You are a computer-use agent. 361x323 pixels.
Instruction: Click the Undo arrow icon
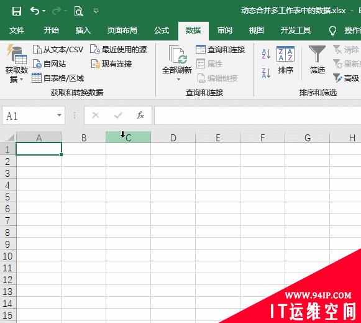[35, 11]
